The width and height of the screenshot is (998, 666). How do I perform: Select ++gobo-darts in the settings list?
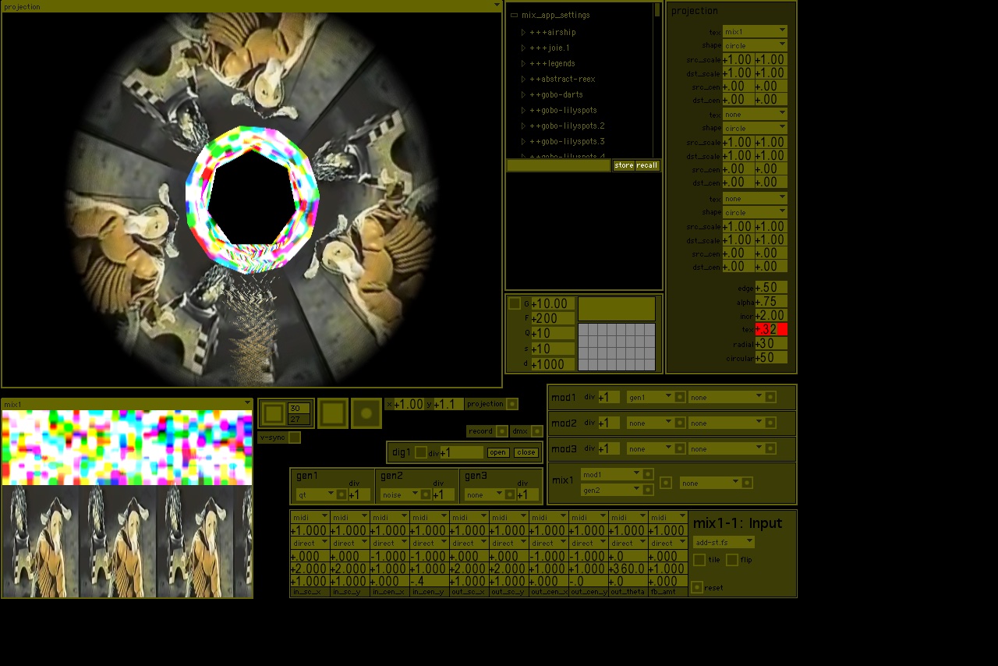(x=556, y=94)
